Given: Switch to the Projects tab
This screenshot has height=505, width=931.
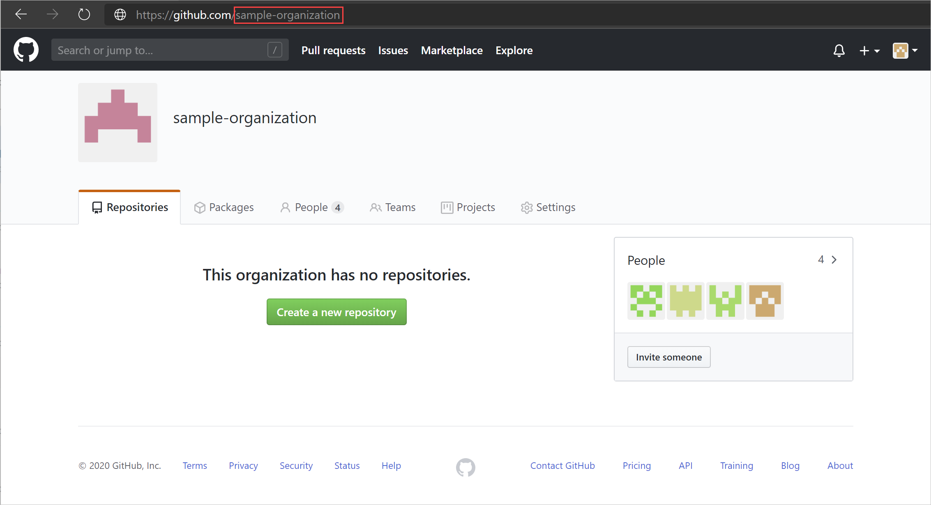Looking at the screenshot, I should [x=468, y=207].
